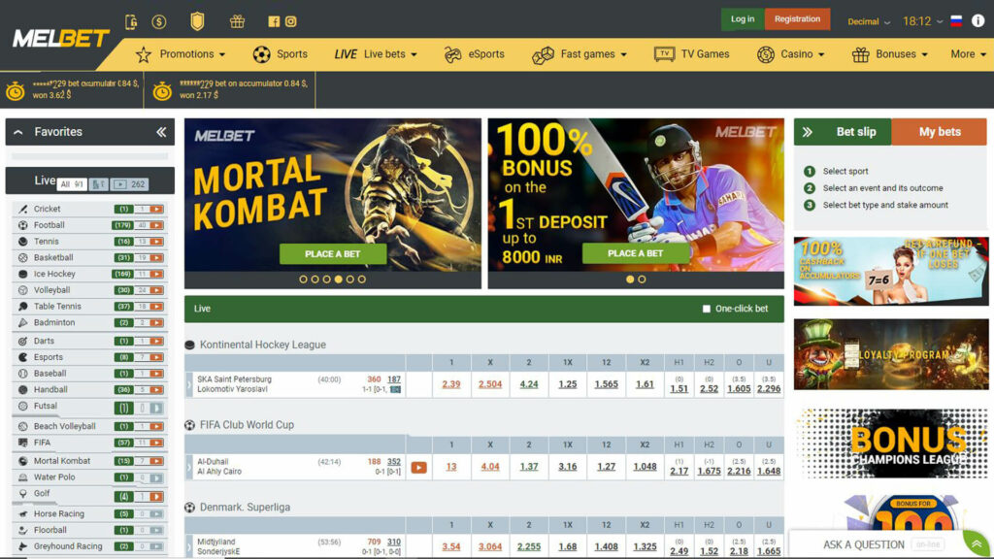Screen dimensions: 994x559
Task: Toggle the middle live filter icon
Action: pyautogui.click(x=99, y=184)
